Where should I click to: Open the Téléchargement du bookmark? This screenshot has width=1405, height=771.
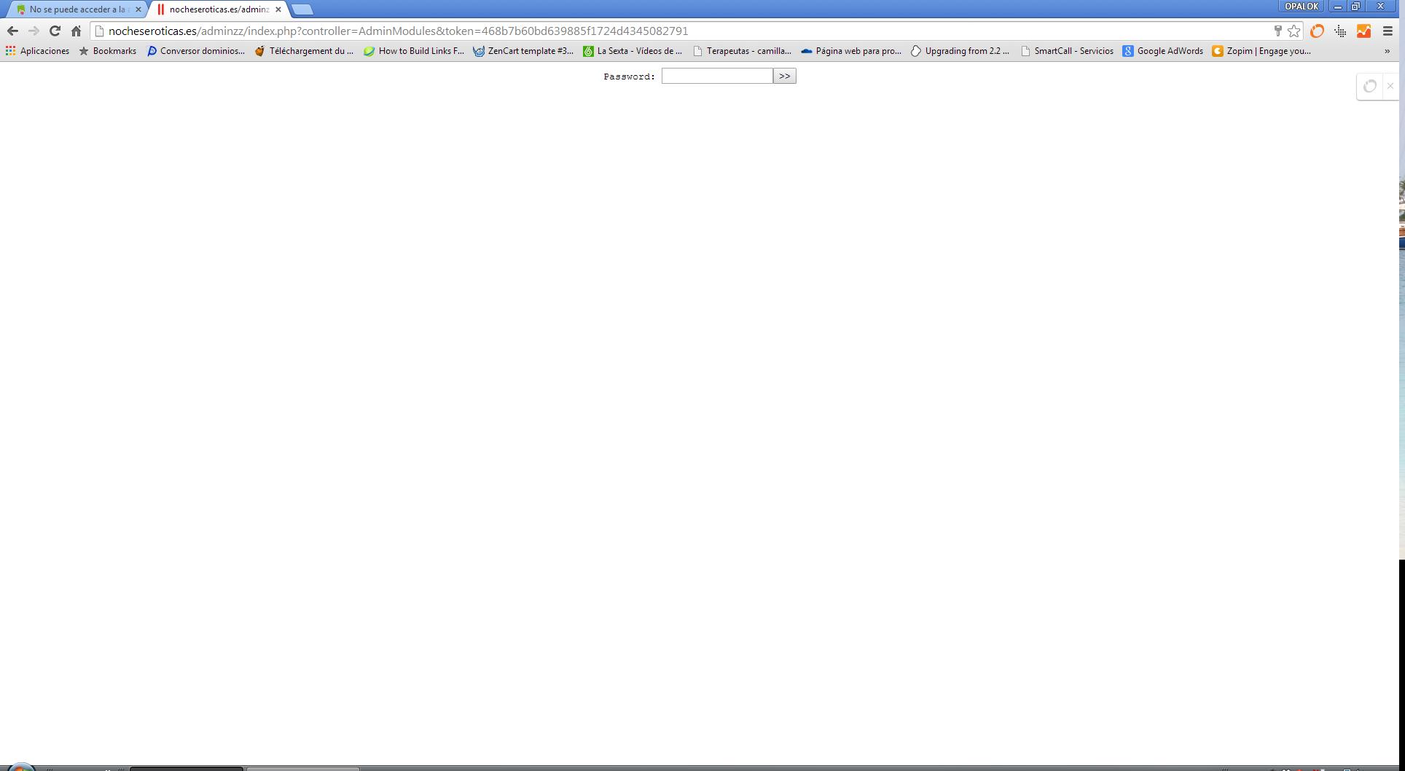tap(305, 51)
